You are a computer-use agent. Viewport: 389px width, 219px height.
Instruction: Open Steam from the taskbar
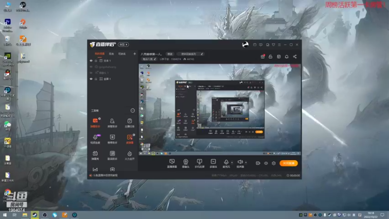[x=35, y=215]
